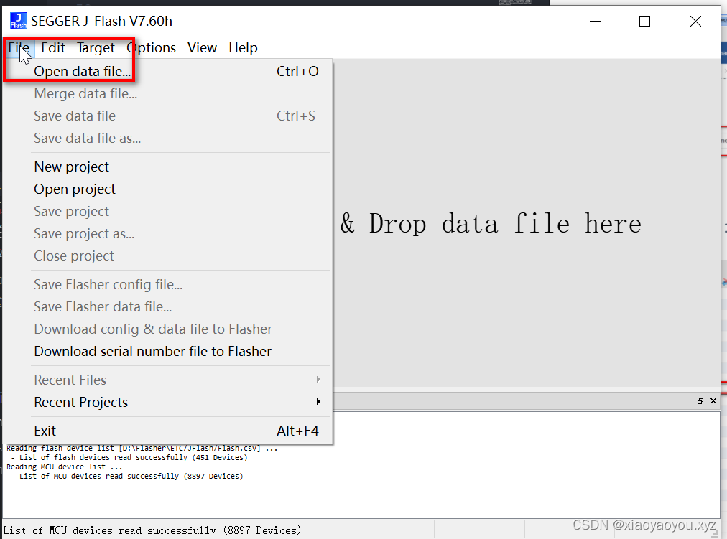This screenshot has width=727, height=539.
Task: Create a New project
Action: tap(71, 167)
